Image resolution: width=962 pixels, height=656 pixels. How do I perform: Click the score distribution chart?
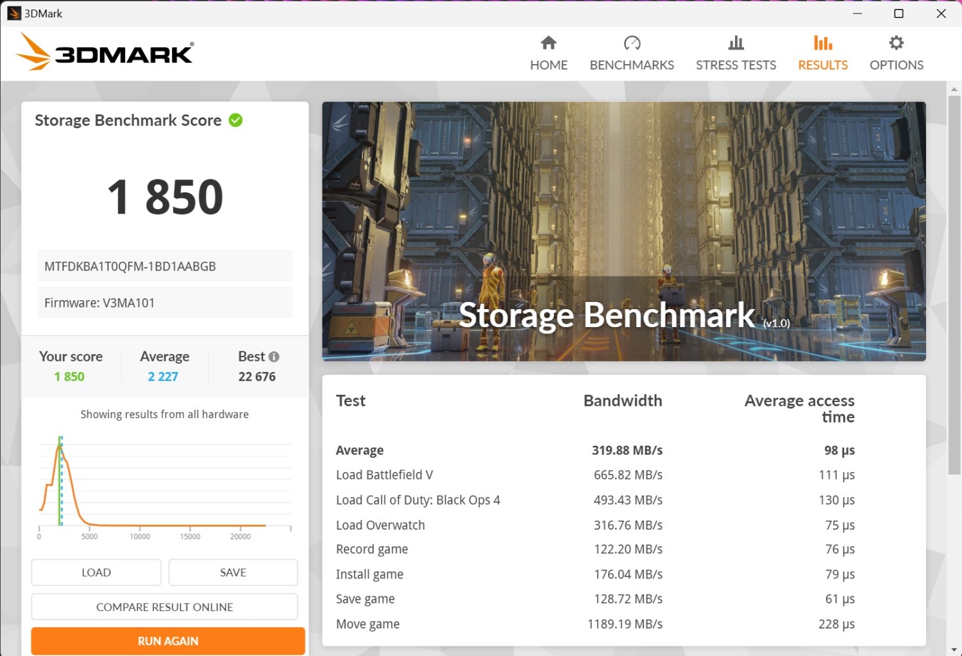(x=165, y=487)
